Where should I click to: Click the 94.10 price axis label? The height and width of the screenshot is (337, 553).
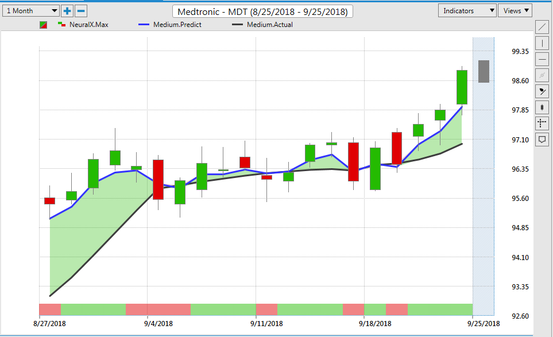tap(520, 258)
